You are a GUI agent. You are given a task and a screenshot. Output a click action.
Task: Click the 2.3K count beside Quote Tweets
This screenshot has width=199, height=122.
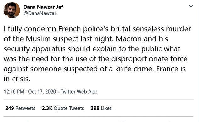[x=47, y=108]
